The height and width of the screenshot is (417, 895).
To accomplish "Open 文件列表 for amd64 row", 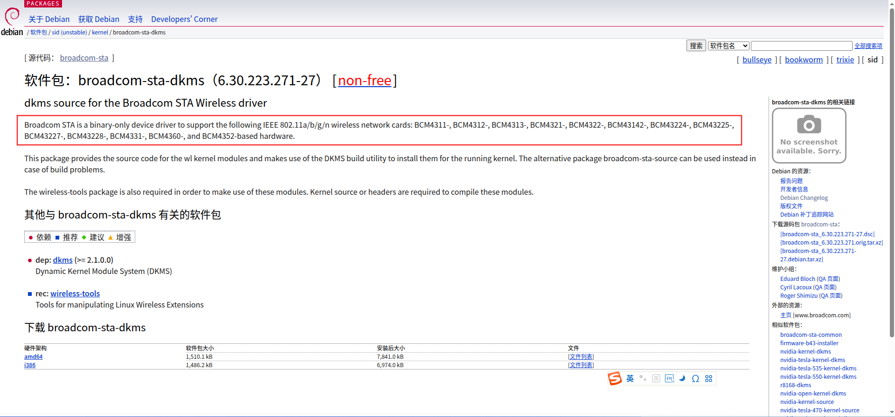I will tap(581, 357).
